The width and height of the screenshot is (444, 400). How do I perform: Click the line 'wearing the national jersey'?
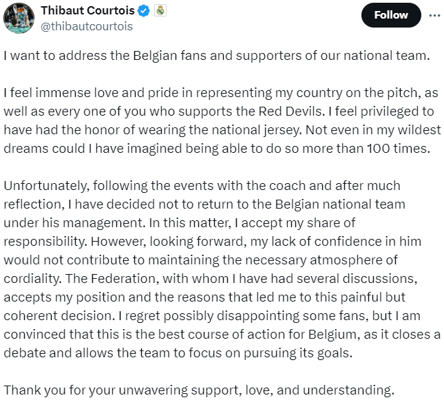pos(222,130)
